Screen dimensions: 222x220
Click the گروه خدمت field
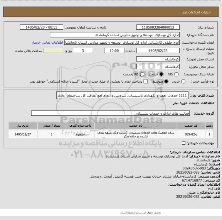[x=110, y=113]
